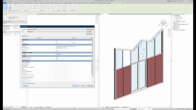Viewport: 196px width, 110px height.
Task: Click the ViewCube in the 3D view
Action: click(x=163, y=23)
